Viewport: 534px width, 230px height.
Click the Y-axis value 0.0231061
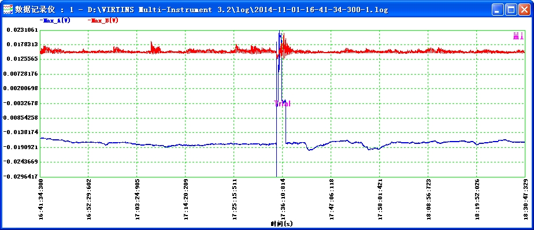pyautogui.click(x=22, y=30)
